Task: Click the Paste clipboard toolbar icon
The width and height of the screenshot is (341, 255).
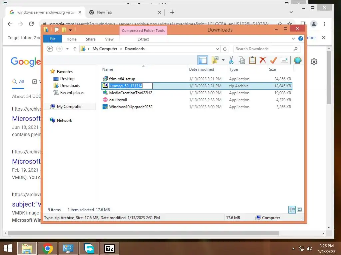Action: tap(252, 60)
